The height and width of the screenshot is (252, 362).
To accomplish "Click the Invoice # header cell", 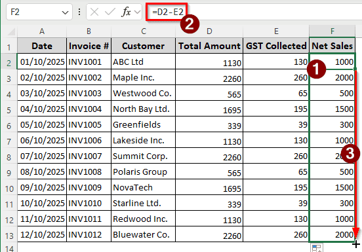I will pyautogui.click(x=89, y=46).
